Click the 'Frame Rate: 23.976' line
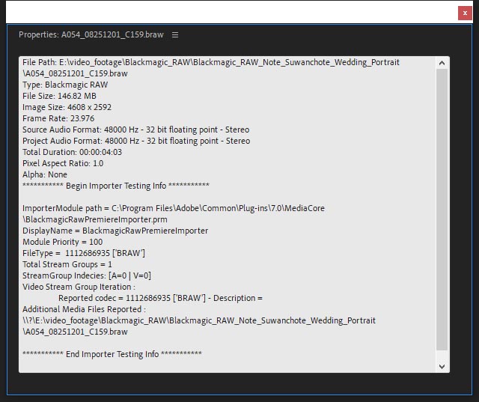 point(58,118)
